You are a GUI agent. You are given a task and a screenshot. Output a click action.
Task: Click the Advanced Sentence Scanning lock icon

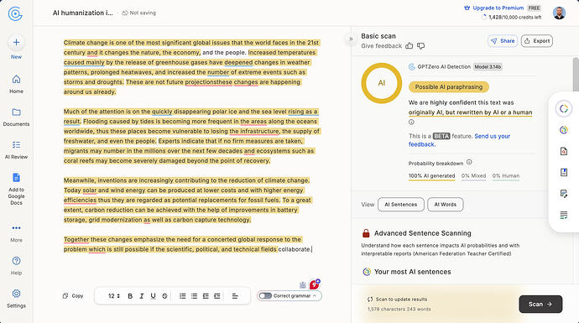click(x=366, y=233)
